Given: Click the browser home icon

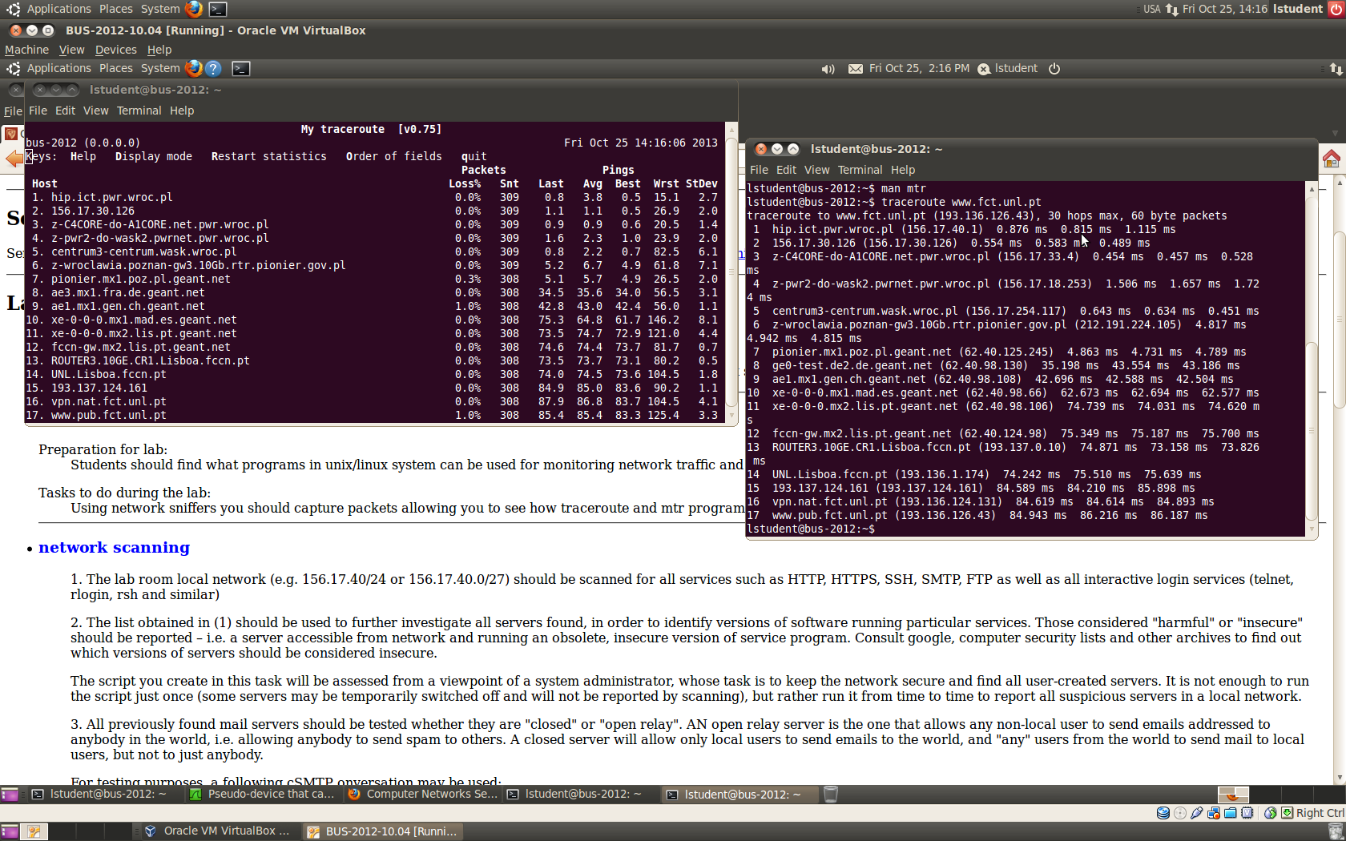Looking at the screenshot, I should click(x=1331, y=159).
